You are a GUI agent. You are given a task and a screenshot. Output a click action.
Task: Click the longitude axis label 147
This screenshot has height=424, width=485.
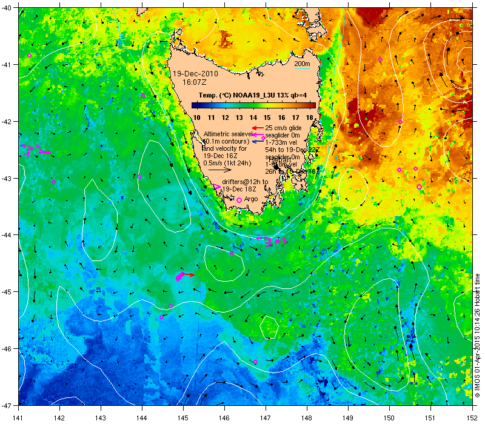266,418
